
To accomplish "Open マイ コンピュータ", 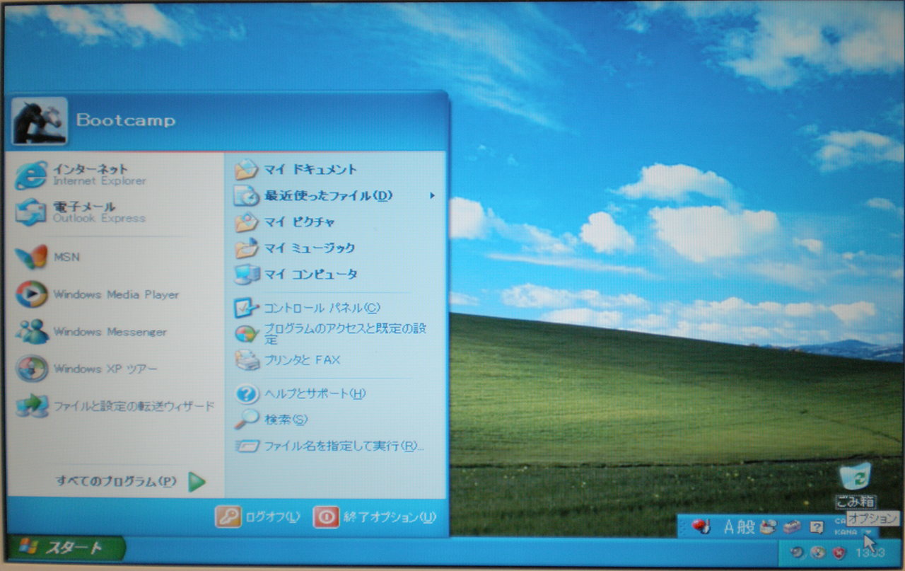I will [336, 274].
